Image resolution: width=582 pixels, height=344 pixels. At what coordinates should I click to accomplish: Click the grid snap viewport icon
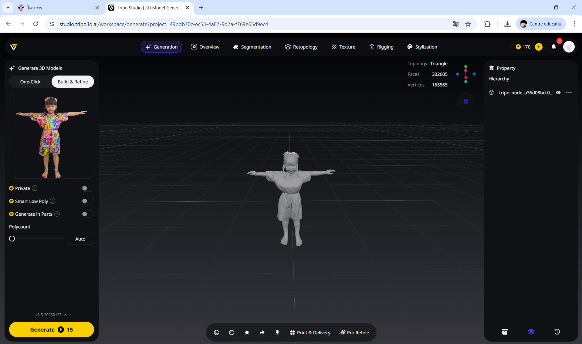point(466,101)
